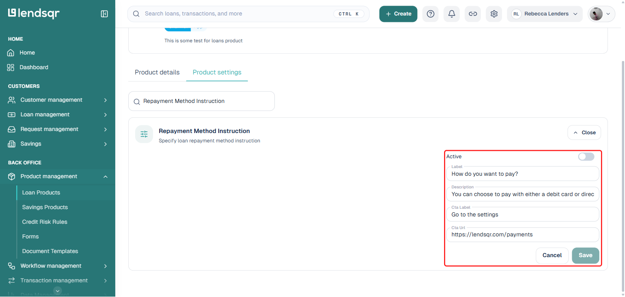The height and width of the screenshot is (297, 625).
Task: Open Savings Products in sidebar
Action: pos(45,207)
